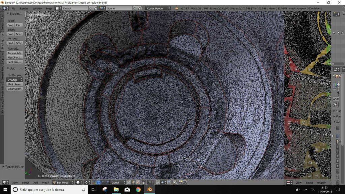
Task: Open the Info editor type selector icon
Action: [x=5, y=8]
